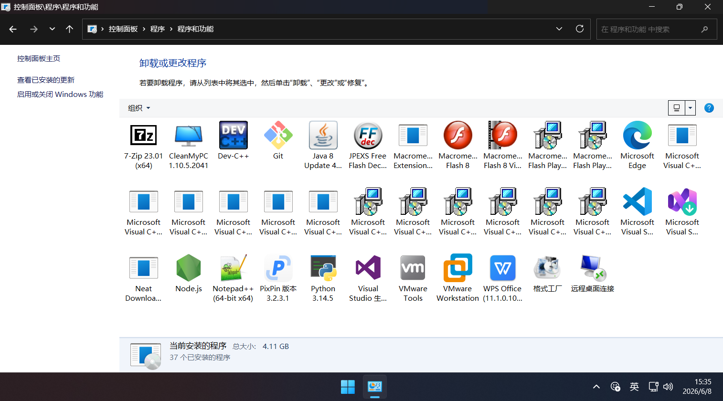Expand the address bar history dropdown

559,29
